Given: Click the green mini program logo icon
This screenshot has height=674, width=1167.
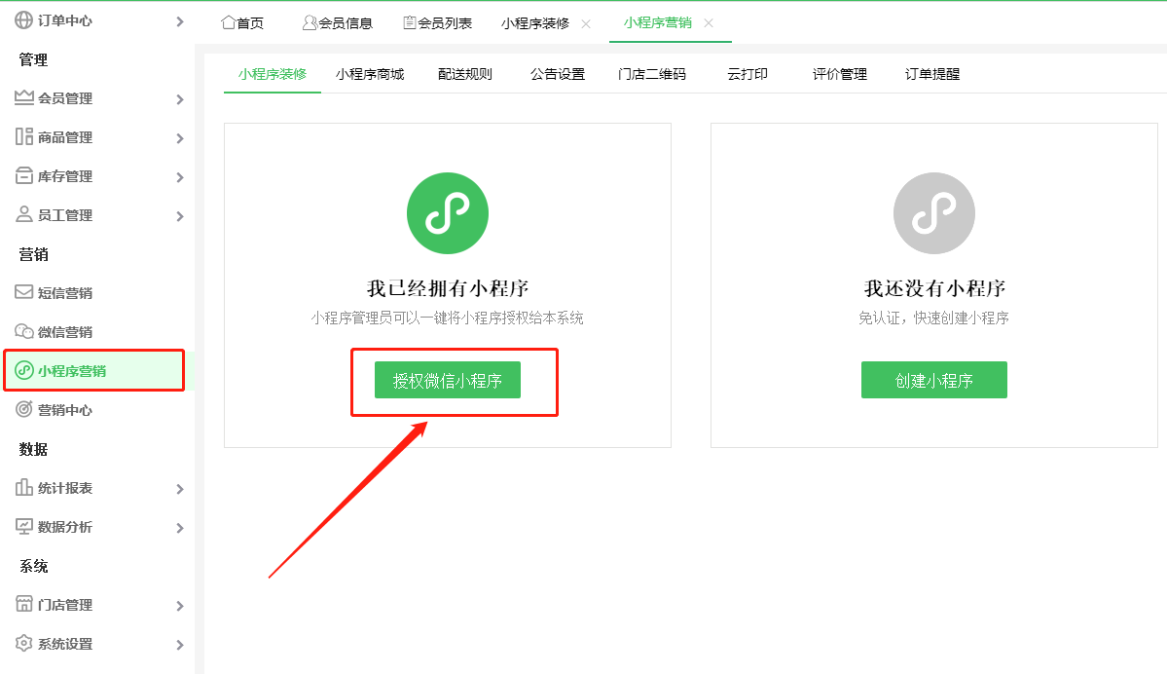Looking at the screenshot, I should pos(447,213).
